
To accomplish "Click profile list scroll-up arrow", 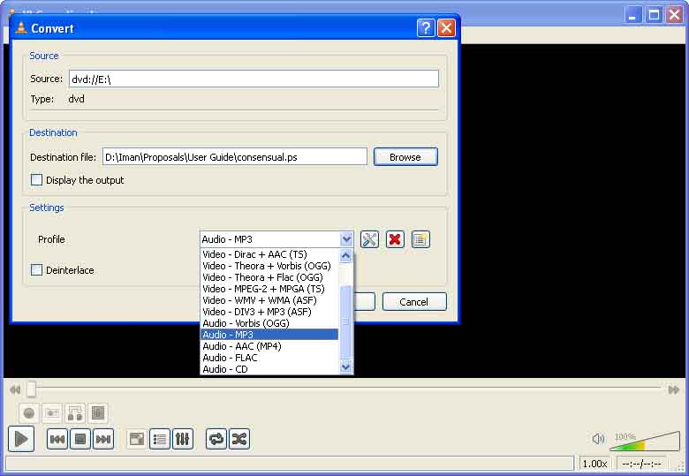I will 345,255.
